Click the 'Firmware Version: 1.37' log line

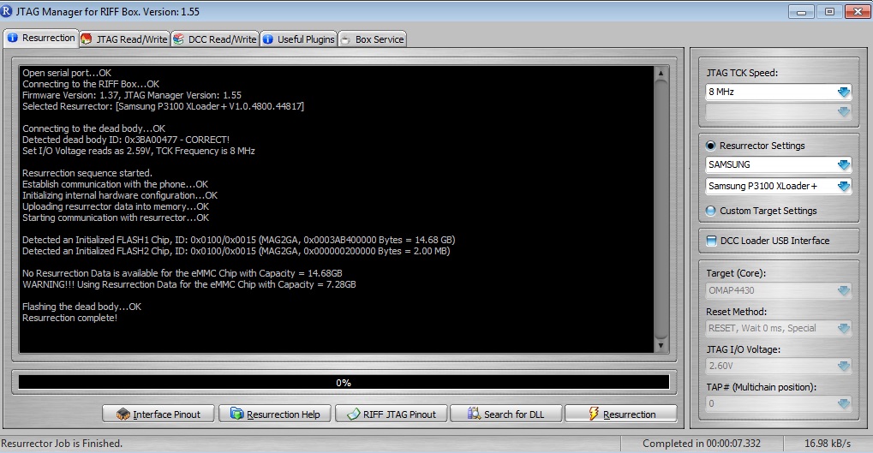(132, 95)
